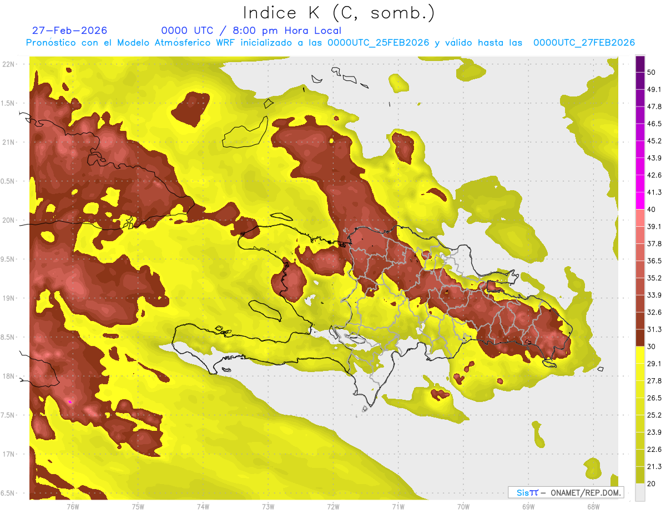This screenshot has width=666, height=514.
Task: Click the '18N' latitude axis label
Action: pos(8,376)
